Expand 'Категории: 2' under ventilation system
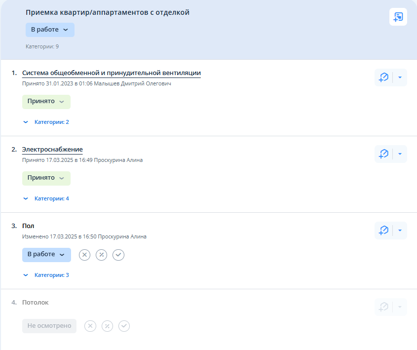 [x=47, y=122]
